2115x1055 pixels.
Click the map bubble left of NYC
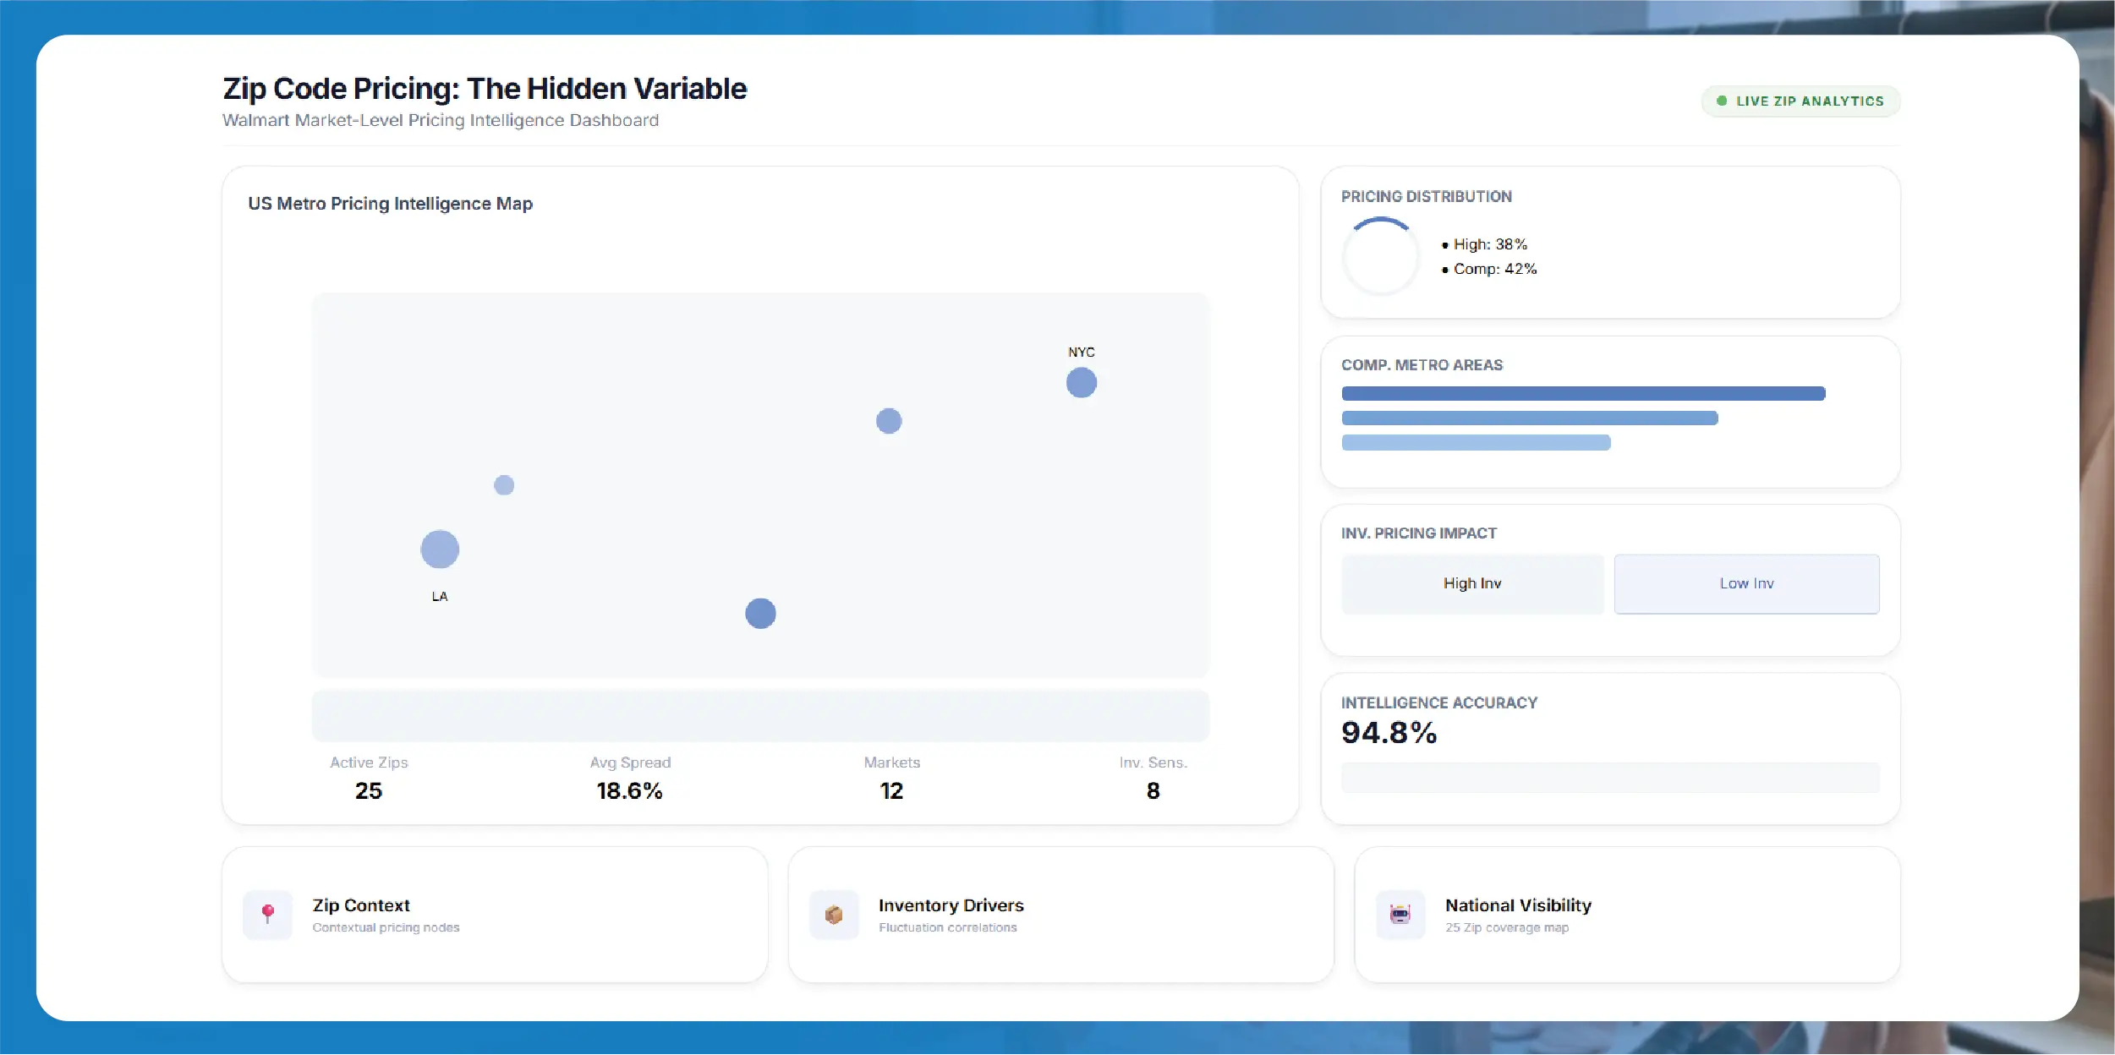pyautogui.click(x=889, y=421)
